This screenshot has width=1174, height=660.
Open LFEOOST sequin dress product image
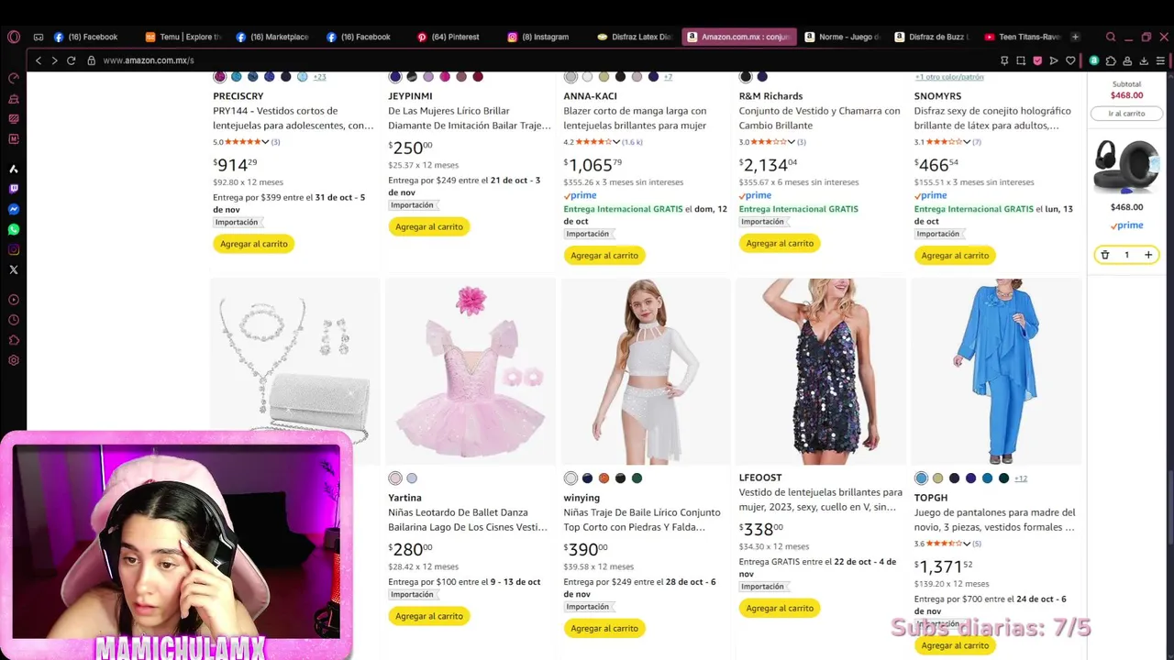point(820,371)
